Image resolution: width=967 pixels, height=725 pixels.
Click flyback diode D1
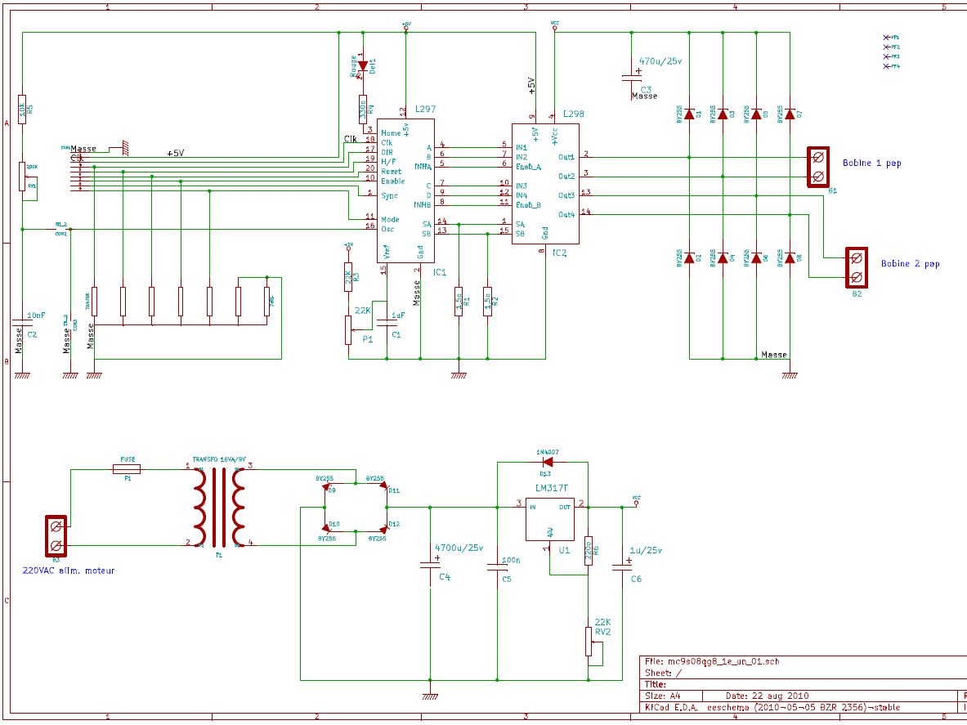pyautogui.click(x=689, y=114)
